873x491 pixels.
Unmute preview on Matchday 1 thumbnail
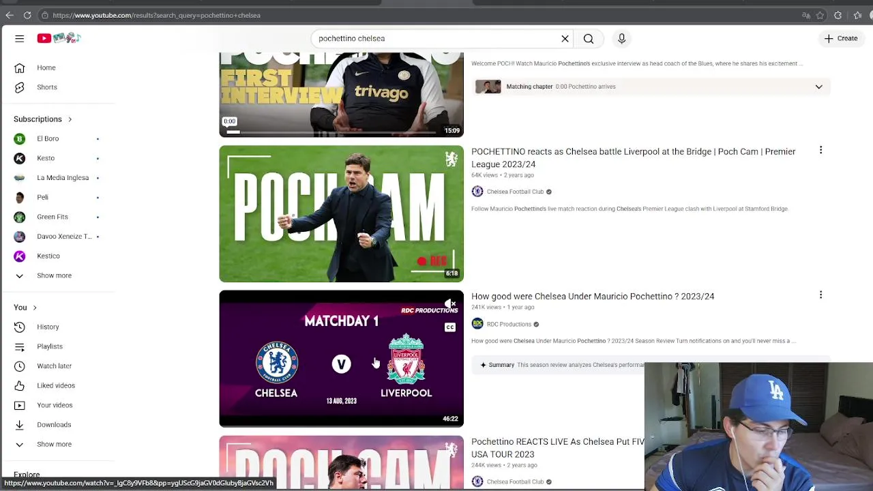coord(450,304)
